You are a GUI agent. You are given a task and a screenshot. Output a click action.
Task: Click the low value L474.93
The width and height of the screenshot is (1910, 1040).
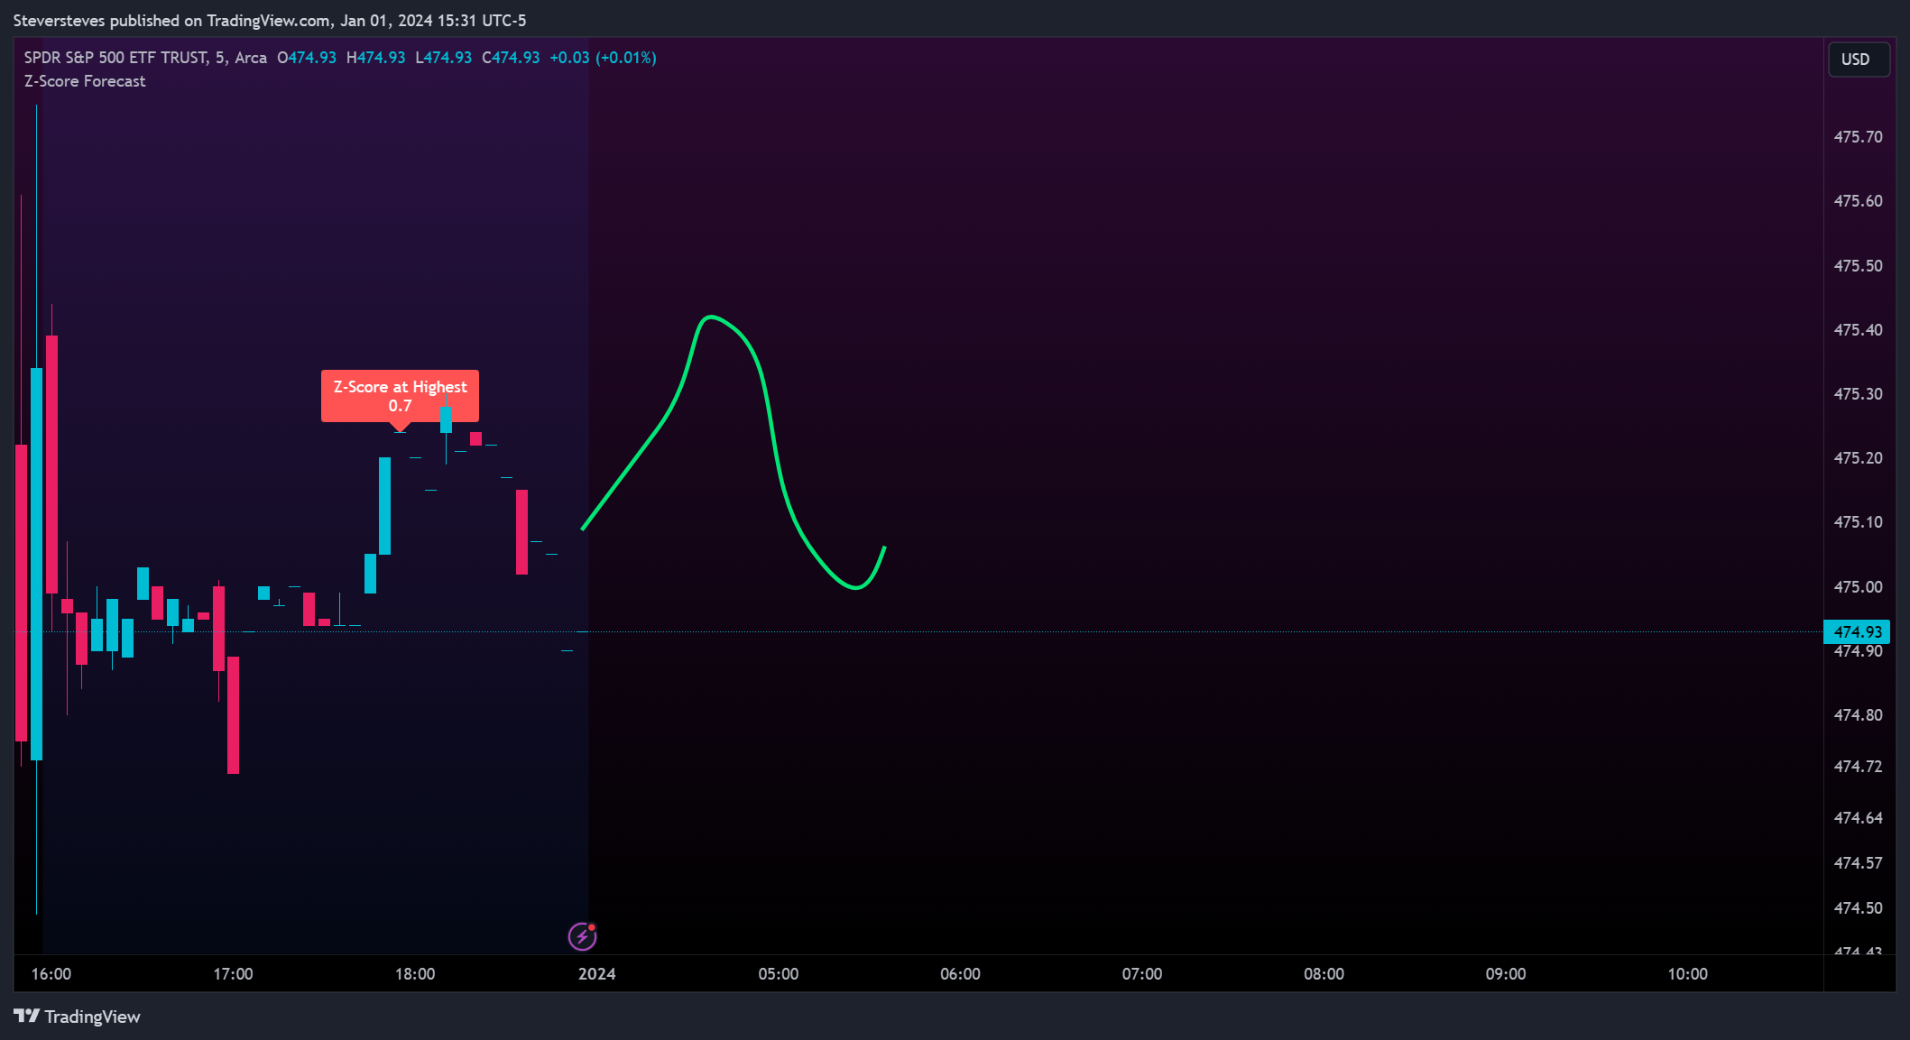pyautogui.click(x=444, y=58)
